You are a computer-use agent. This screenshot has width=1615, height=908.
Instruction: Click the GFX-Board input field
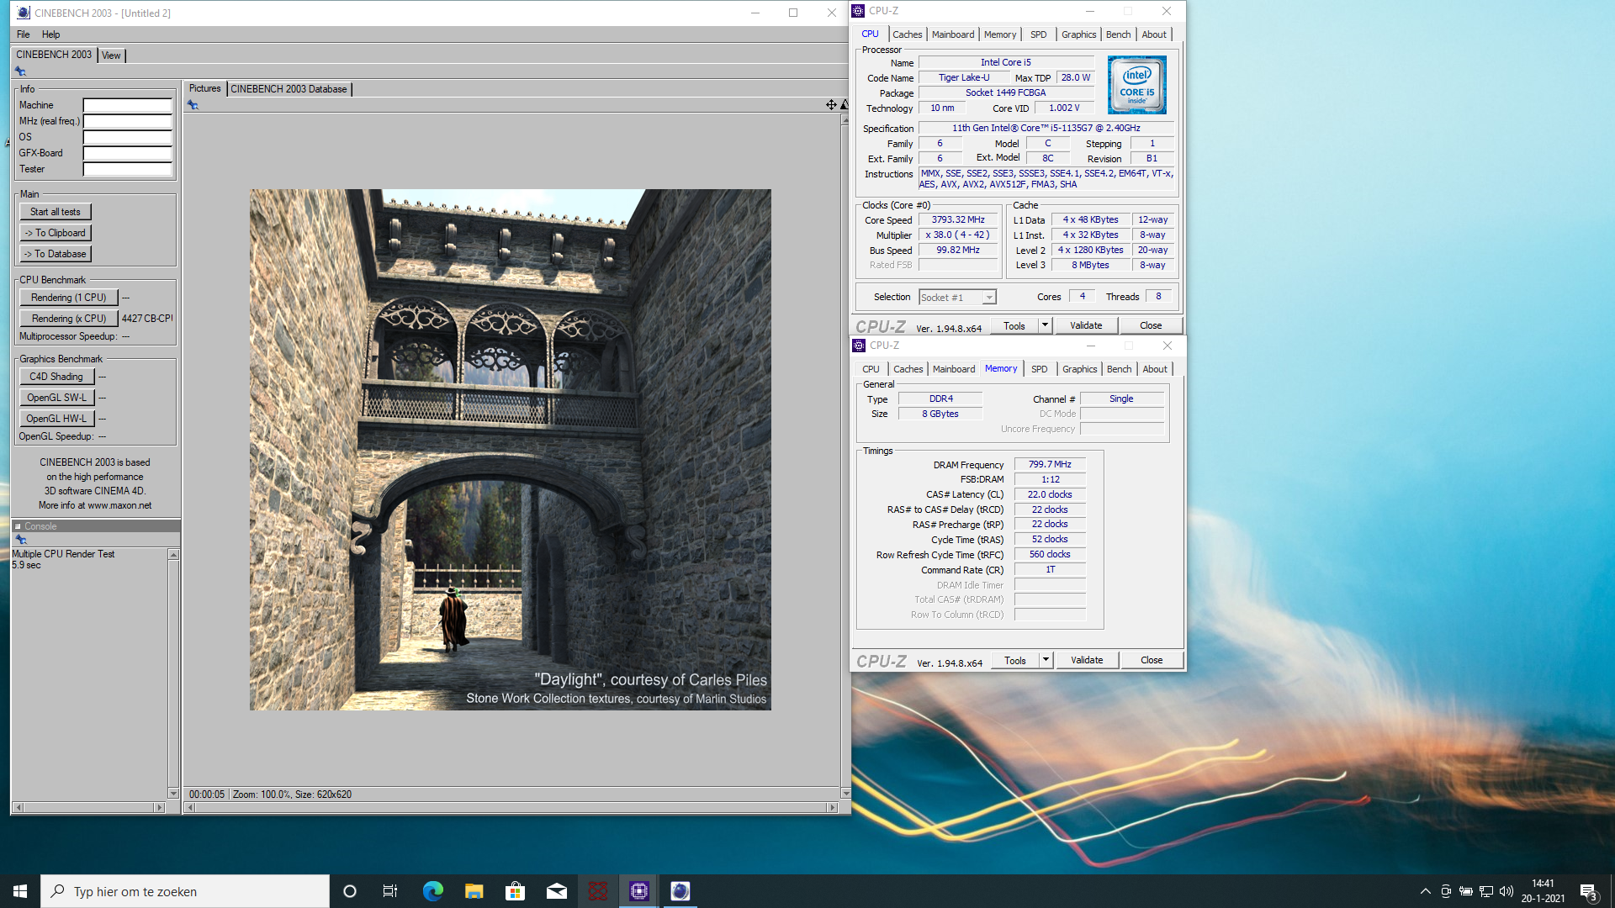pos(127,153)
